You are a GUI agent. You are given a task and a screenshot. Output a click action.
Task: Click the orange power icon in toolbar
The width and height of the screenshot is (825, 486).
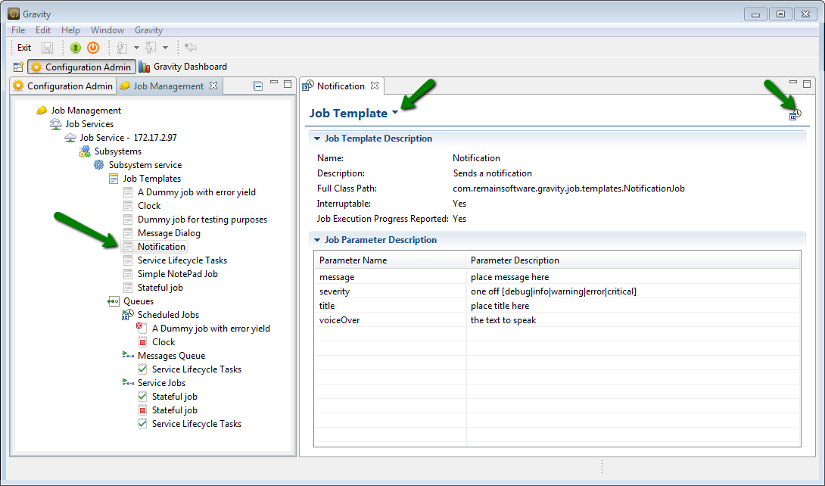93,48
